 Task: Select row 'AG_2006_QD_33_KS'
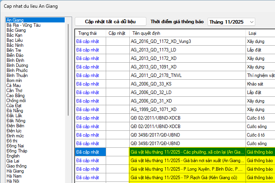(187, 84)
